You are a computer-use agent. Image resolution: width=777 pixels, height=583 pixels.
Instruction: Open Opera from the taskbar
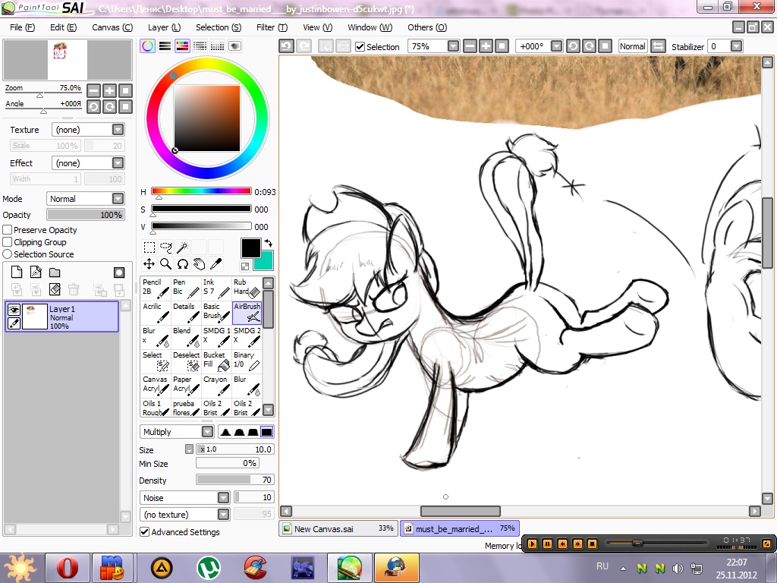click(68, 568)
